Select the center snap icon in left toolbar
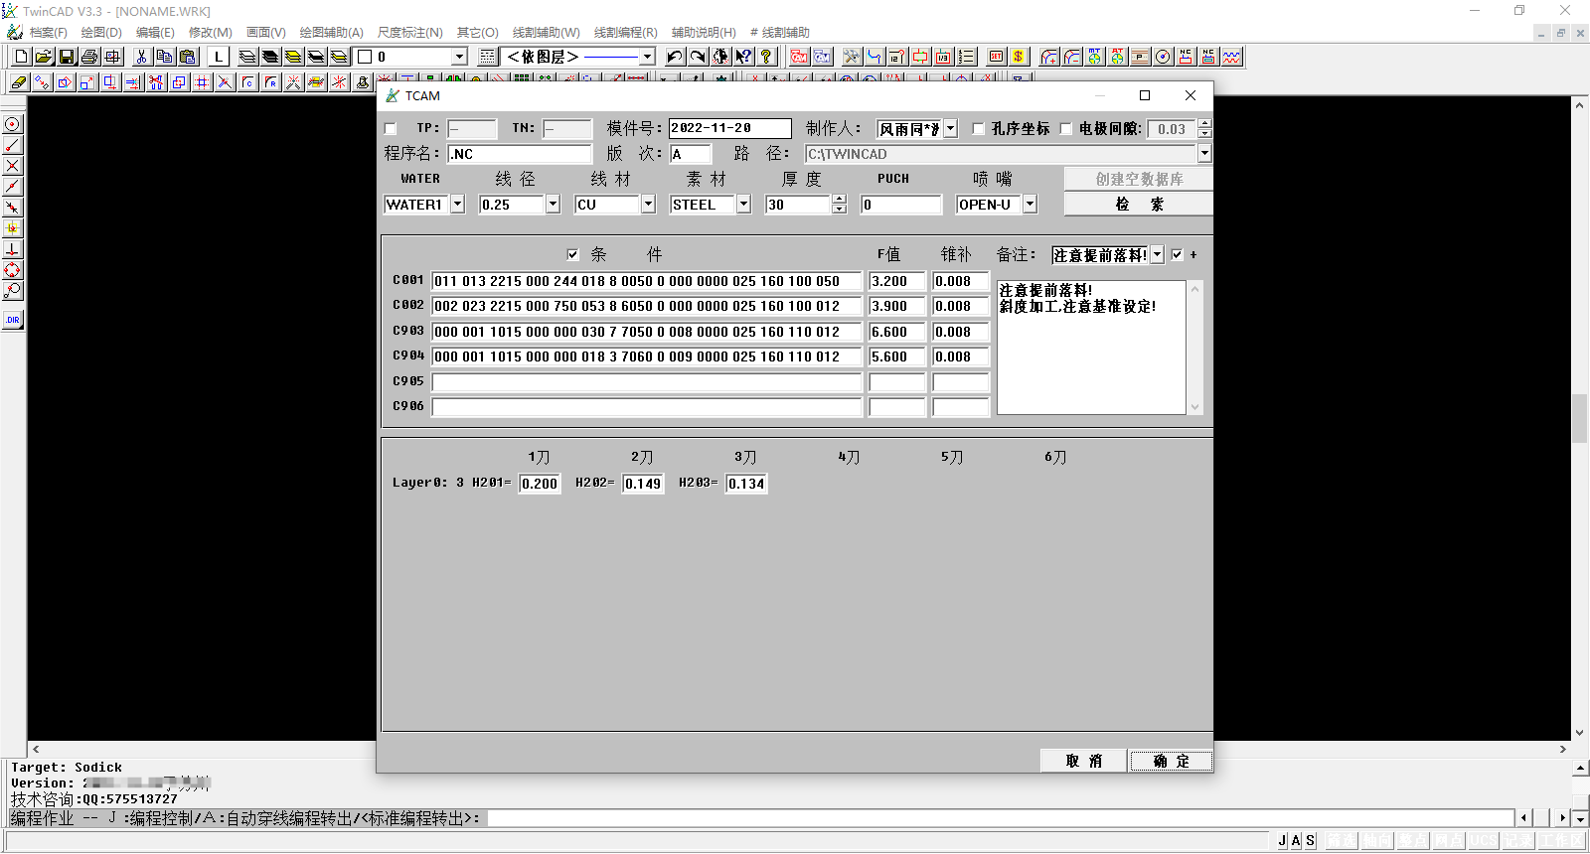 click(x=12, y=124)
